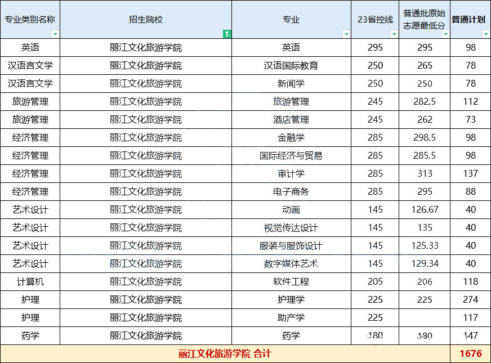Image resolution: width=491 pixels, height=363 pixels.
Task: Select score cell 129.34
Action: pyautogui.click(x=425, y=264)
